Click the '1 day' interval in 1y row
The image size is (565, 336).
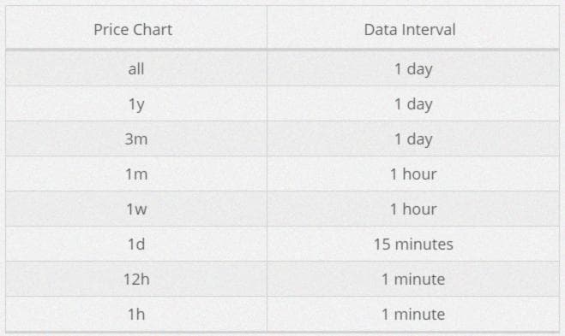click(x=413, y=103)
